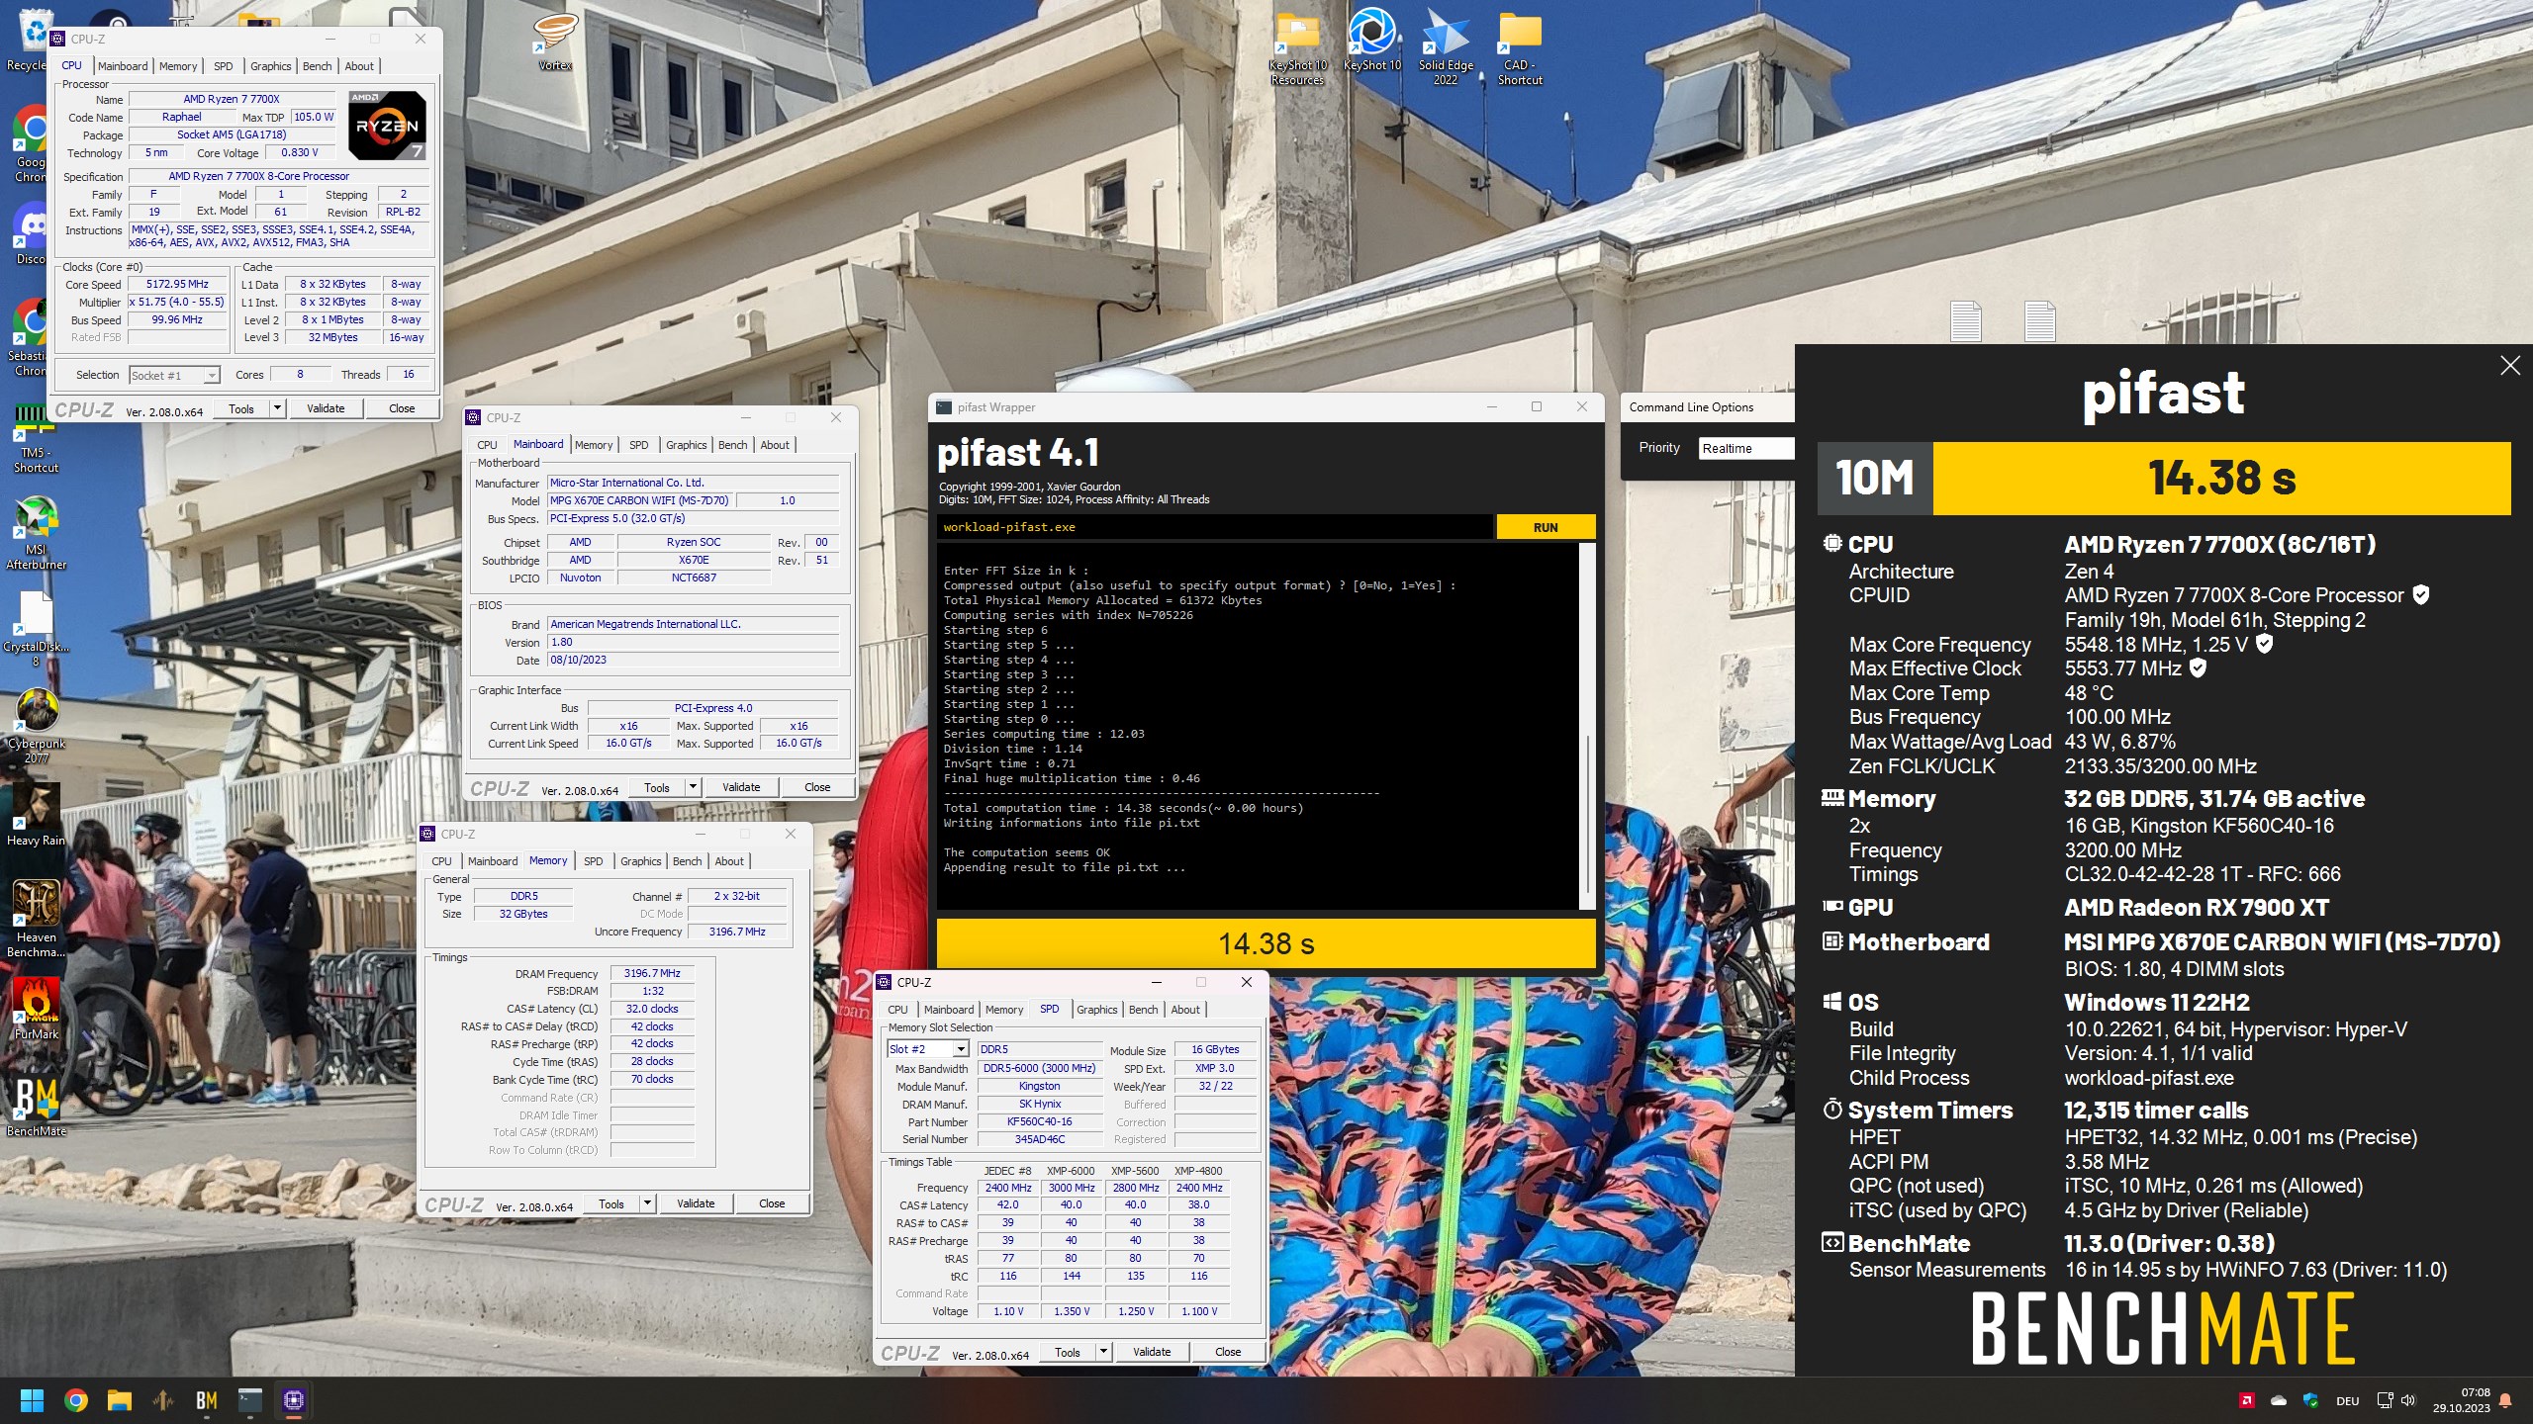Open the terminal window taskbar icon
Image resolution: width=2533 pixels, height=1424 pixels.
pos(249,1400)
